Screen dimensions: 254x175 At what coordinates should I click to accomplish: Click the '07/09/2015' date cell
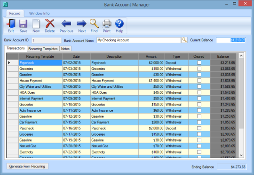(x=76, y=99)
